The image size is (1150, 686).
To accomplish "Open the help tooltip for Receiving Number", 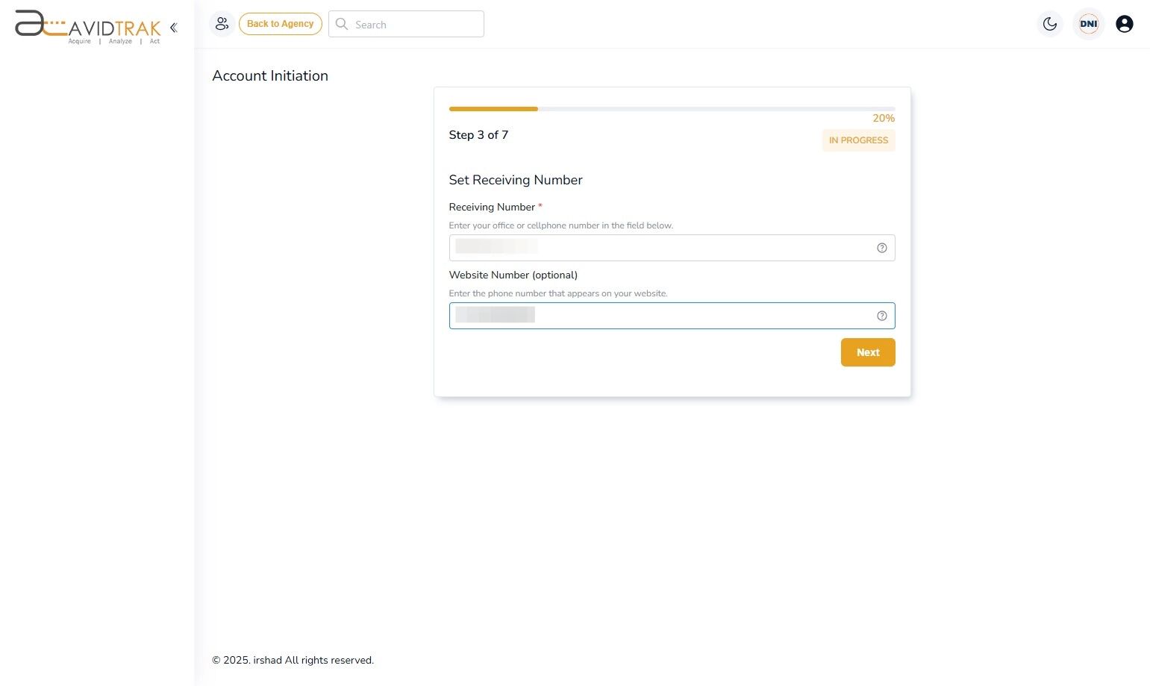I will [881, 247].
